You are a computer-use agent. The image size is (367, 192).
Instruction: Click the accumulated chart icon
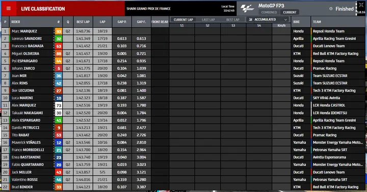(250, 19)
